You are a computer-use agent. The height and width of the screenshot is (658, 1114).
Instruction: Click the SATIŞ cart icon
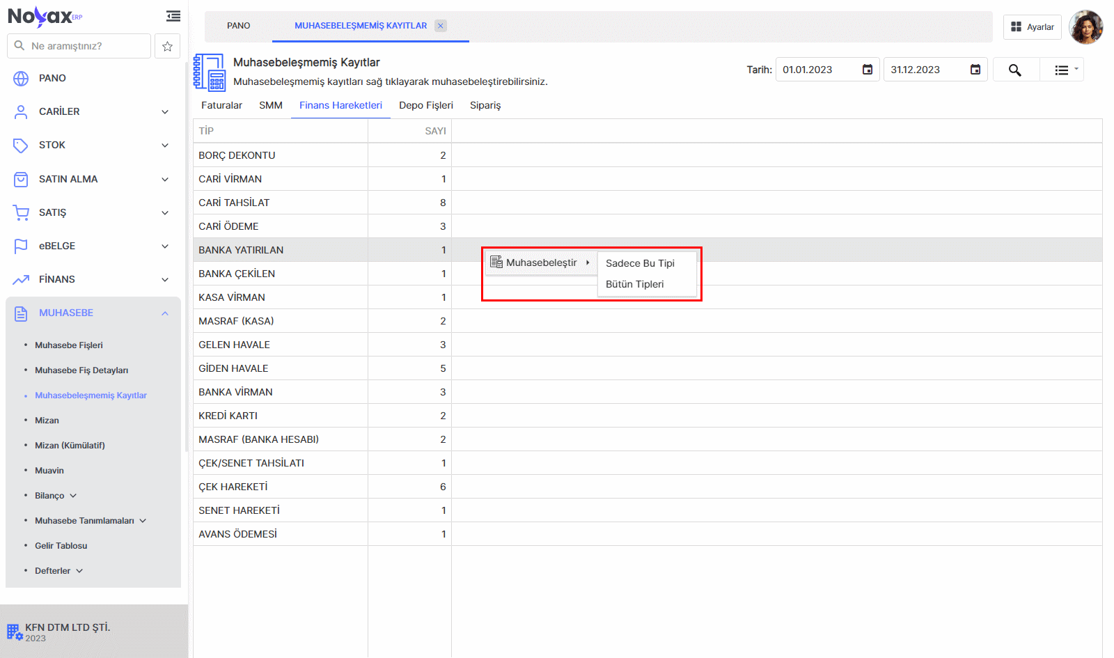click(x=21, y=212)
